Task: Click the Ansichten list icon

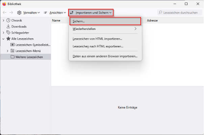Action: 45,13
